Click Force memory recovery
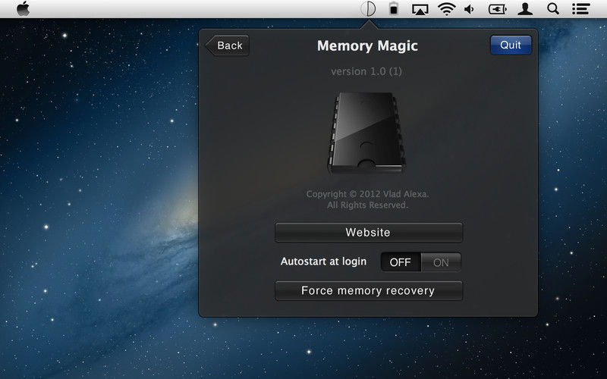 point(369,291)
